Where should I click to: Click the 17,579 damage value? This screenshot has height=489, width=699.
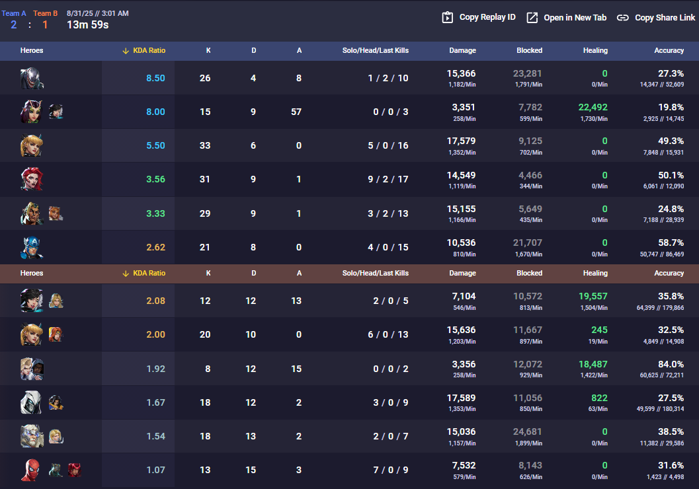pos(461,141)
